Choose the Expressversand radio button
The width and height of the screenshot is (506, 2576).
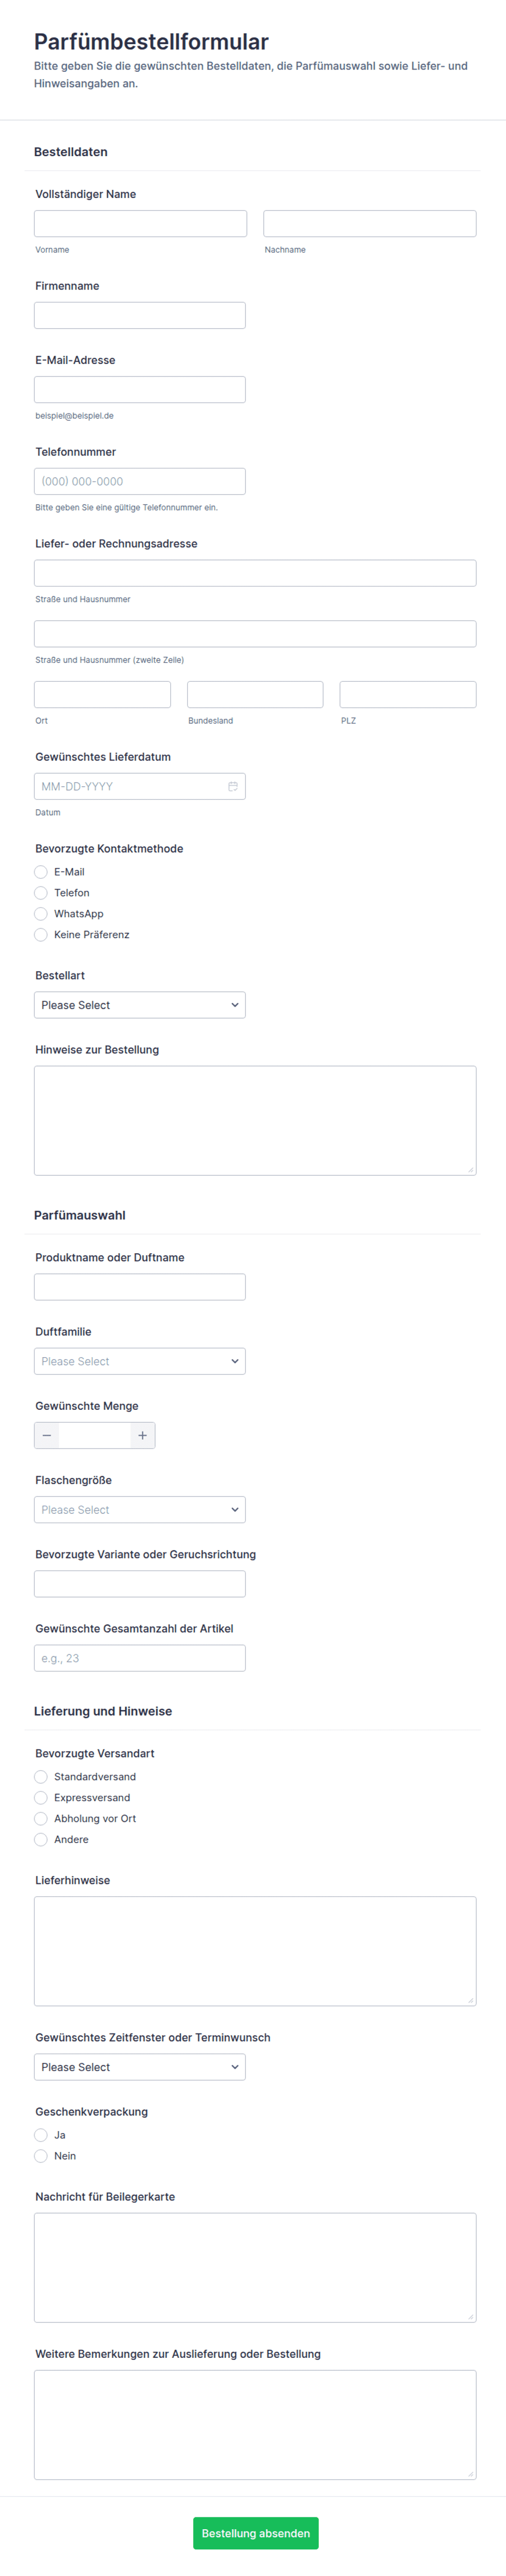[x=41, y=1798]
